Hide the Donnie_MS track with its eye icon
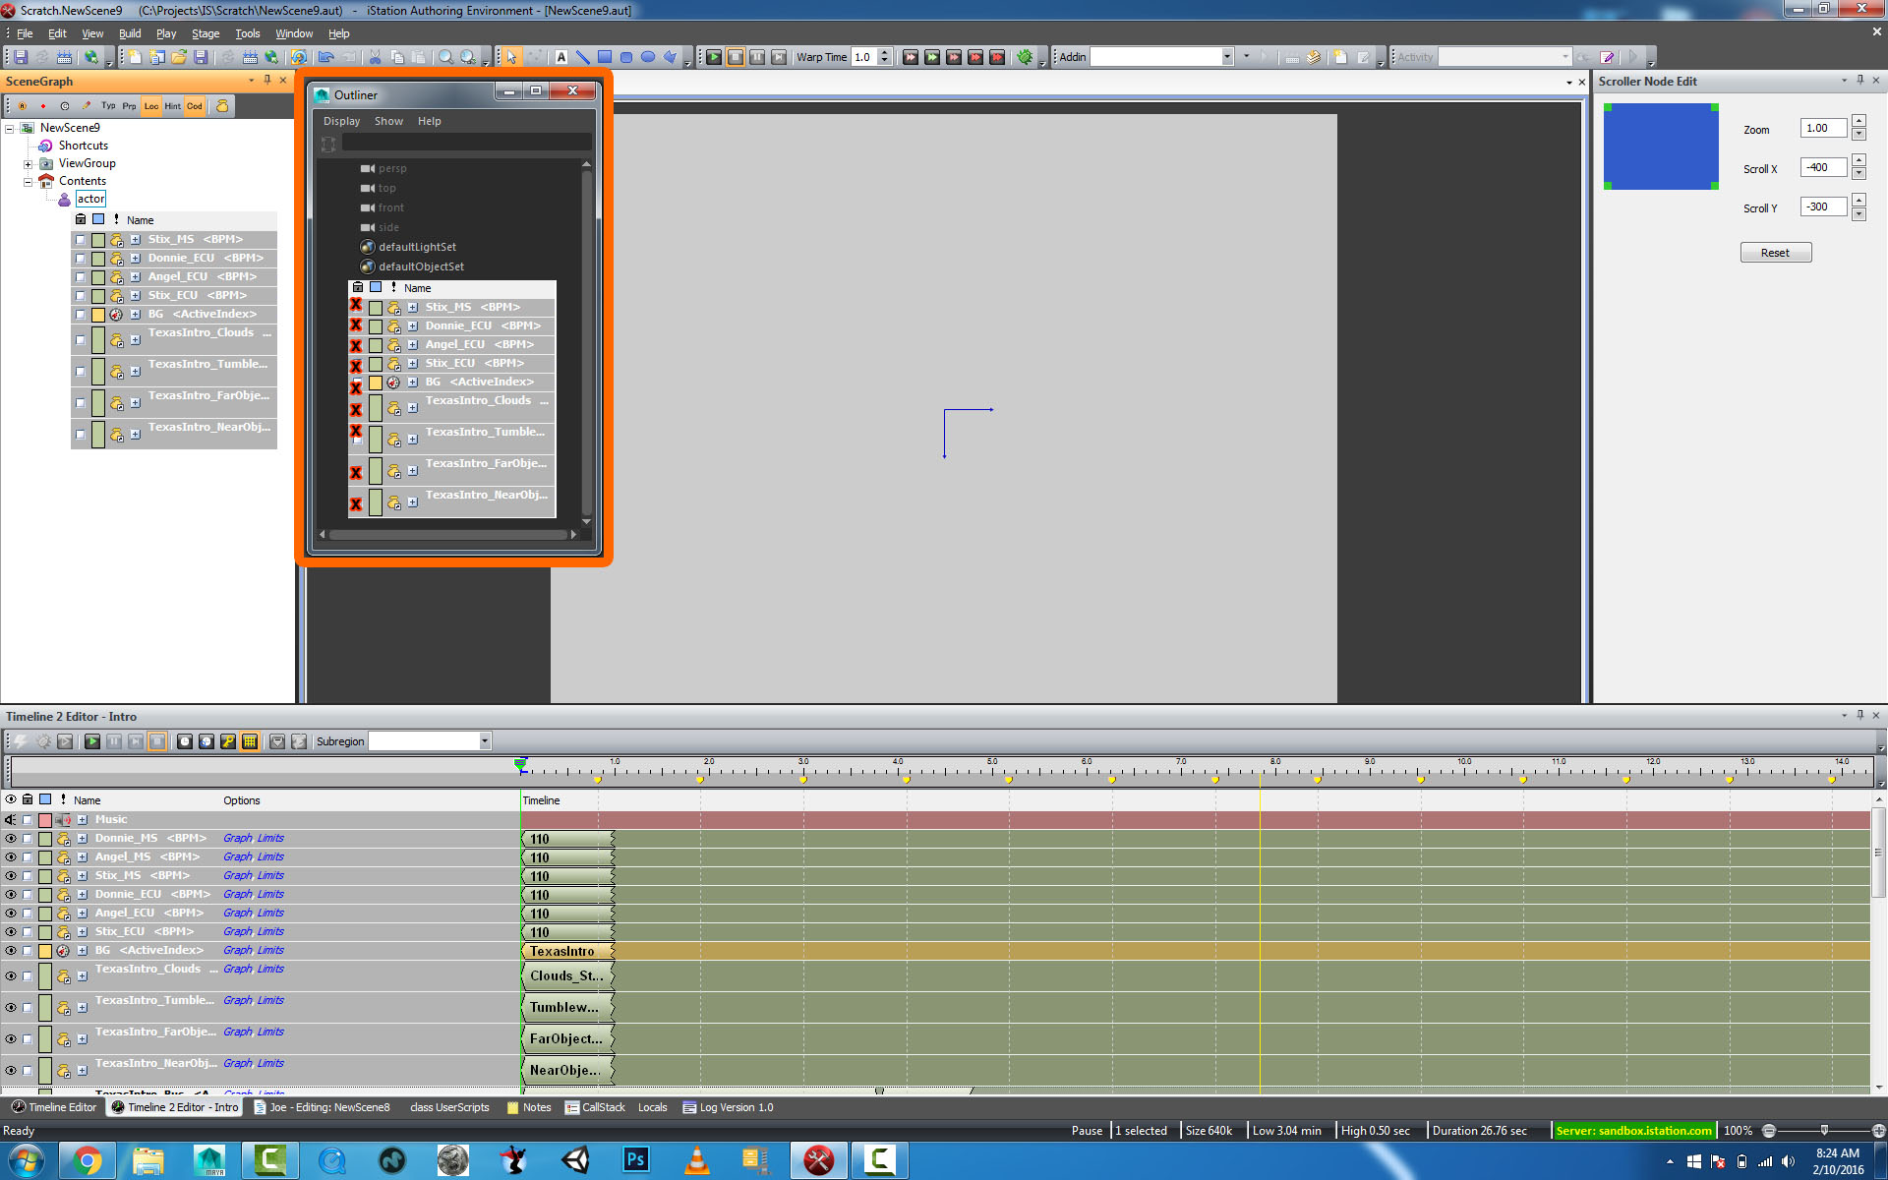This screenshot has height=1180, width=1888. point(11,839)
